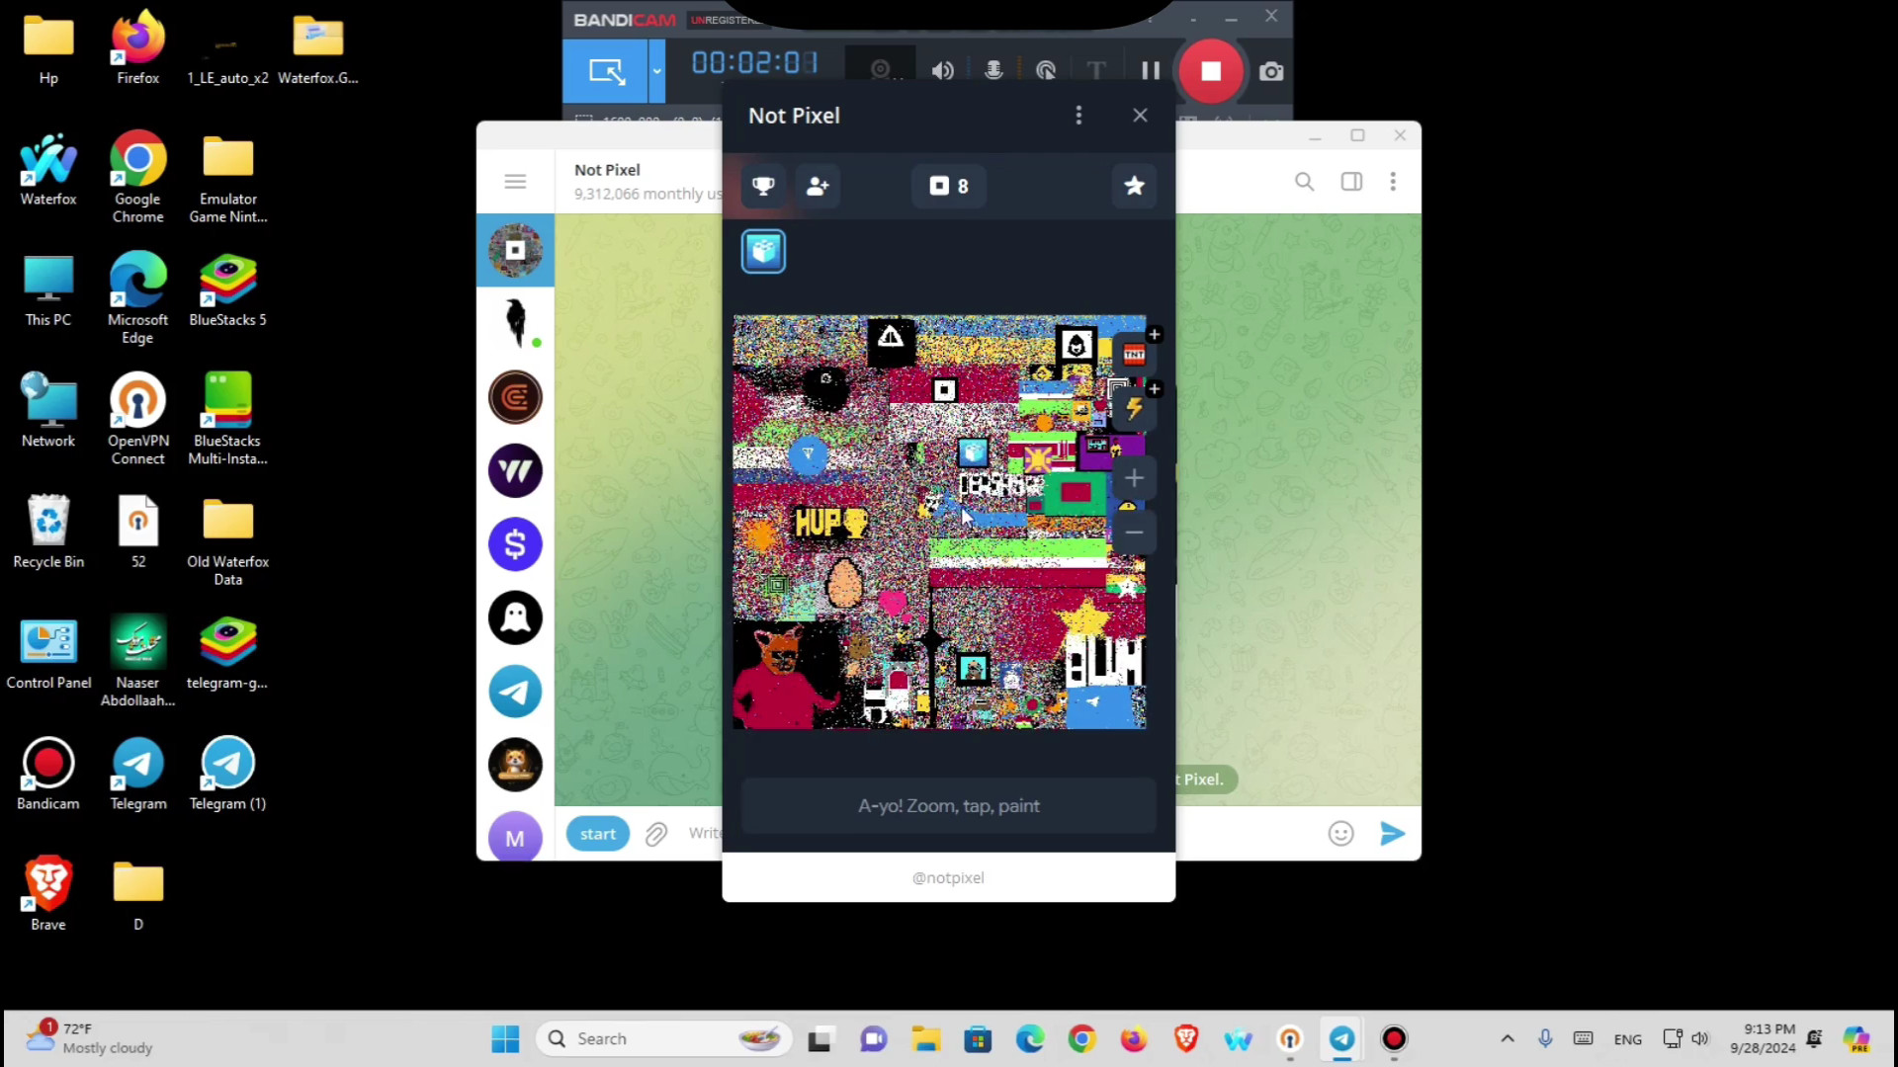Click the taskbar Search box
The width and height of the screenshot is (1898, 1067).
pos(664,1038)
